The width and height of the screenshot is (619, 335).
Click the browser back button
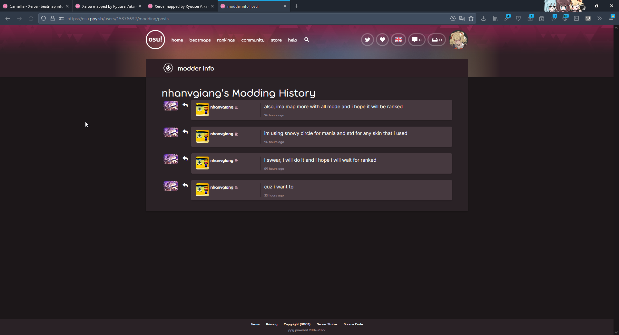point(8,19)
